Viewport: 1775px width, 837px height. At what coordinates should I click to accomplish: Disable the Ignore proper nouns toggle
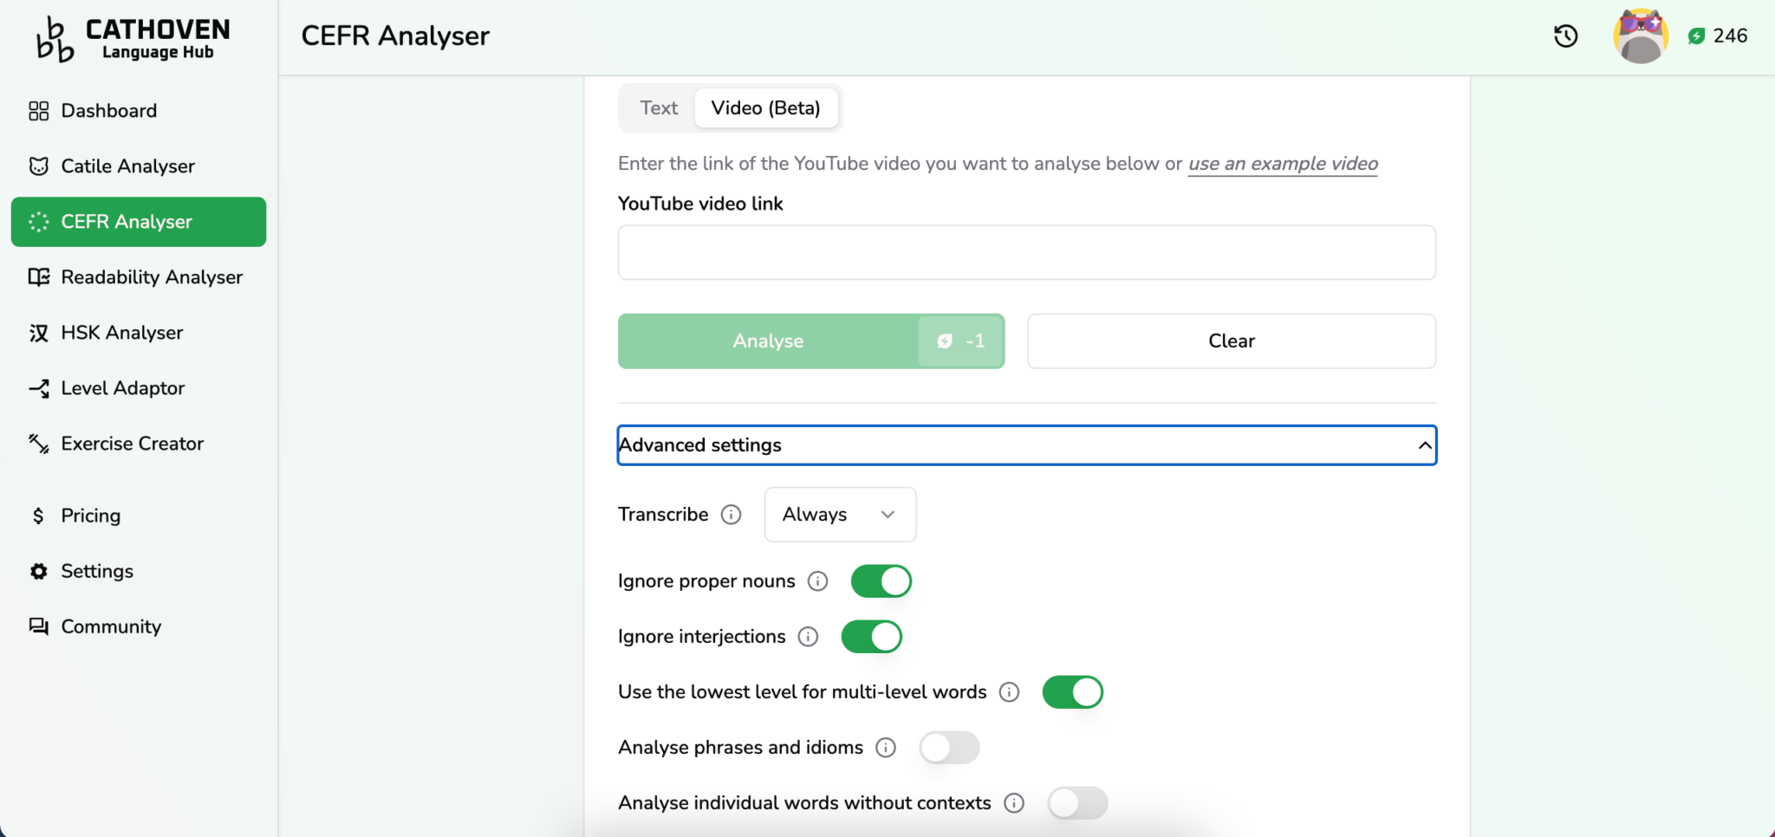[881, 581]
